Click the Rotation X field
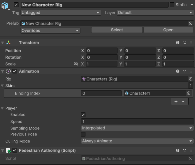The height and width of the screenshot is (165, 195). [x=102, y=57]
